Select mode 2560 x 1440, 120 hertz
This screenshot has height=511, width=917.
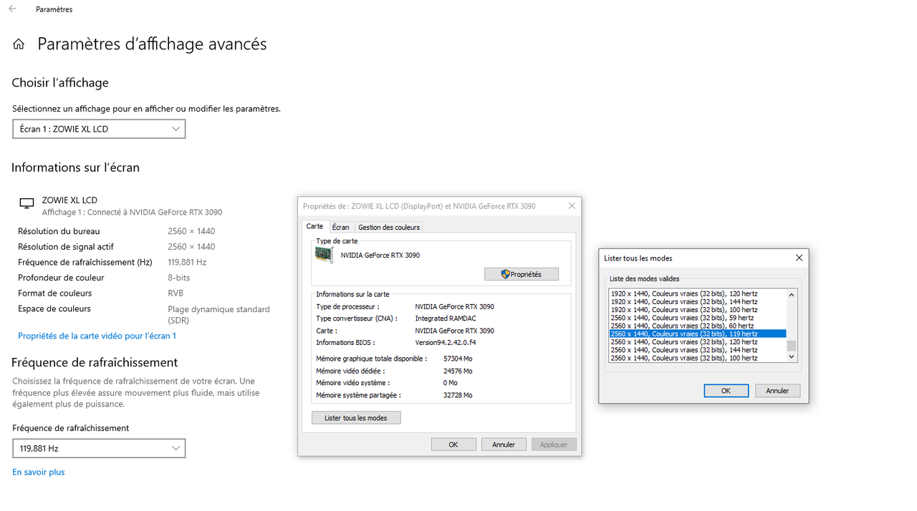click(698, 342)
